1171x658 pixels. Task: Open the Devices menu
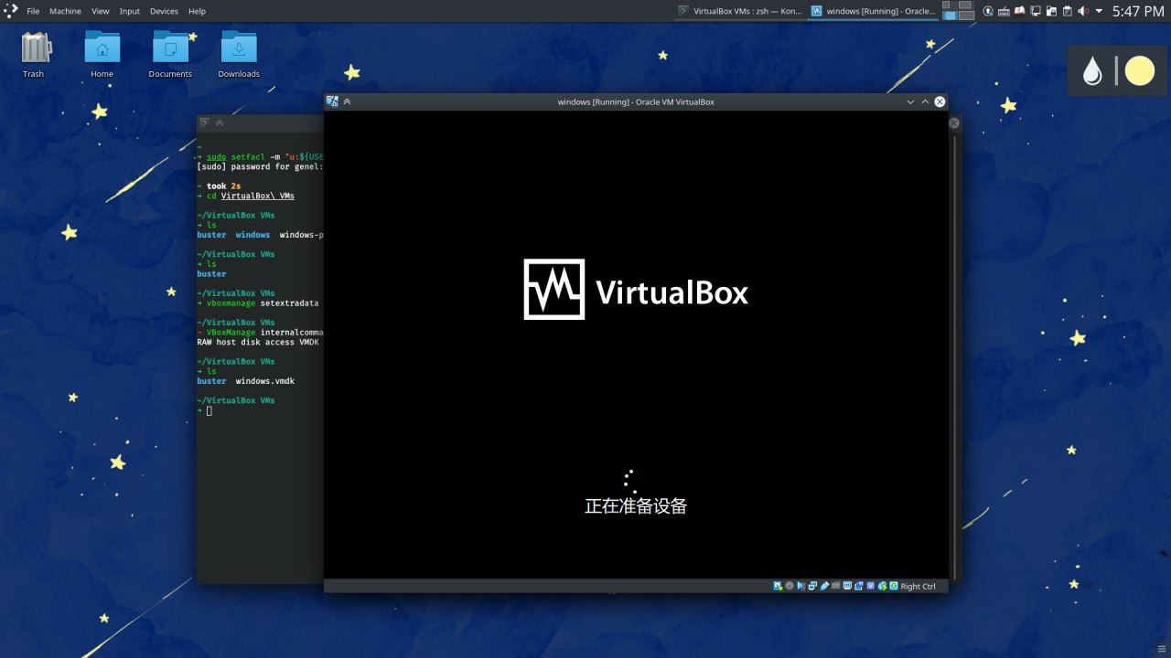pyautogui.click(x=164, y=11)
